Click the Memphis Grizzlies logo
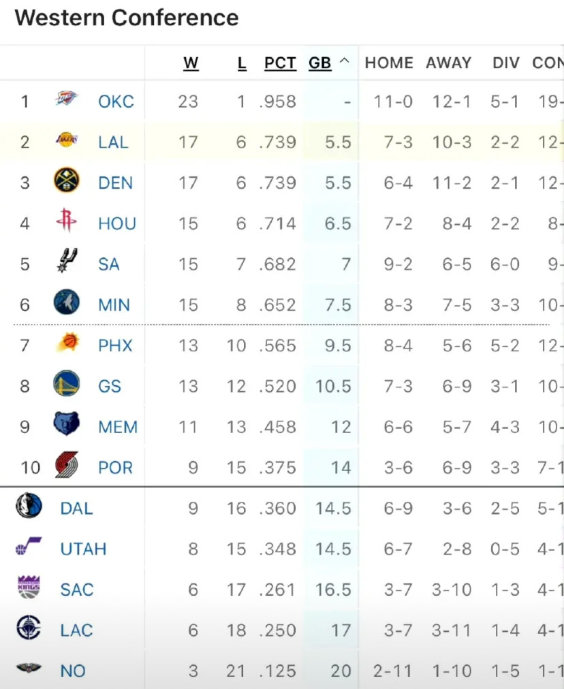This screenshot has height=689, width=564. tap(66, 425)
